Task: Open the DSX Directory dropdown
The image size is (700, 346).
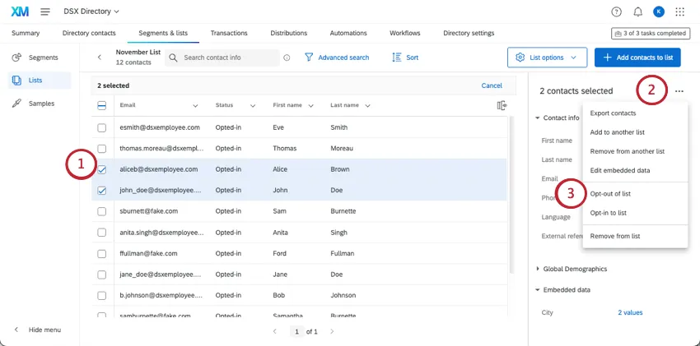Action: click(91, 12)
